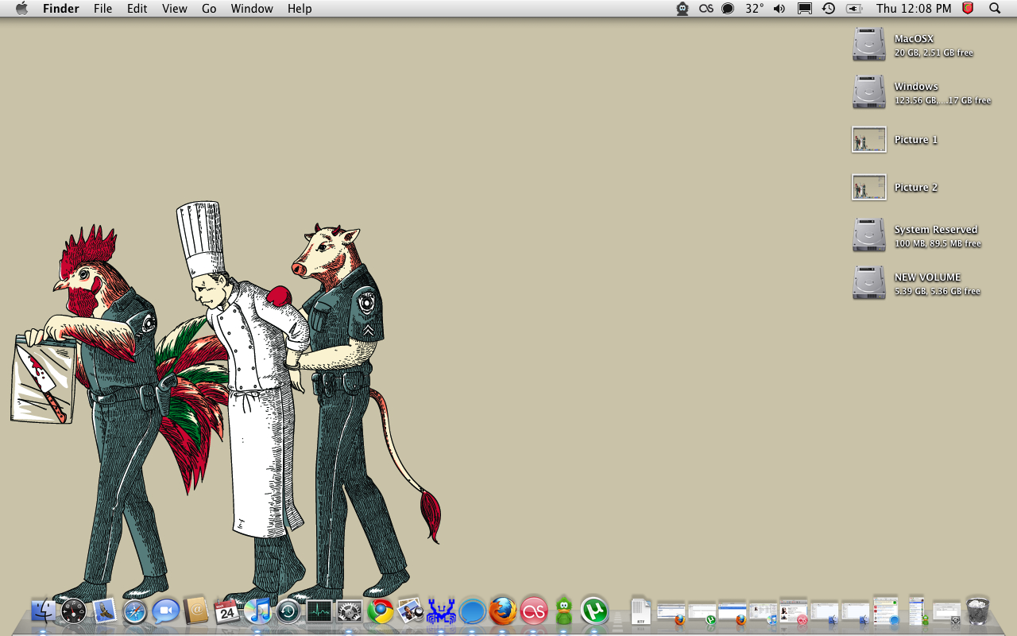Select the NEW VOLUME drive icon
The height and width of the screenshot is (636, 1017).
point(869,283)
